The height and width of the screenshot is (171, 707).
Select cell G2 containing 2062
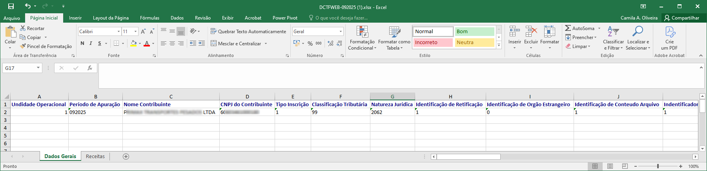[392, 112]
